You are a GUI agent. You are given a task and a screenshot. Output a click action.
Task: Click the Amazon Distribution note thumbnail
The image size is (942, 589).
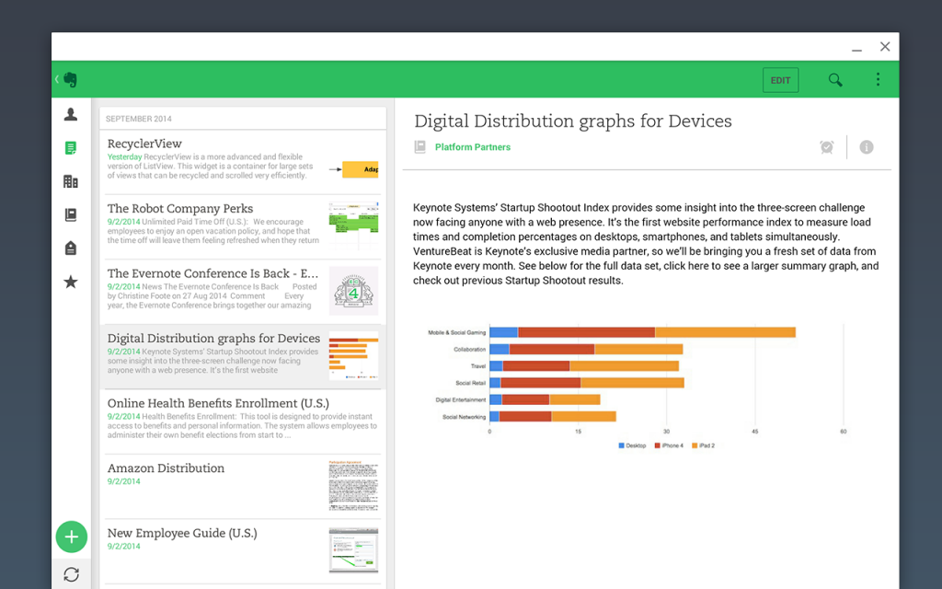[x=353, y=485]
